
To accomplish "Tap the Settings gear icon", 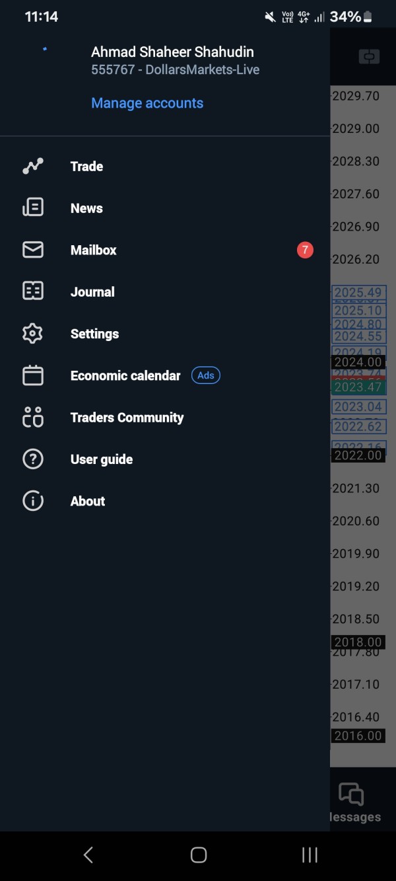I will point(32,334).
